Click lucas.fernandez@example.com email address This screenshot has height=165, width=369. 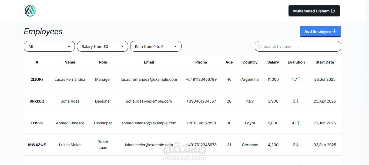[149, 79]
